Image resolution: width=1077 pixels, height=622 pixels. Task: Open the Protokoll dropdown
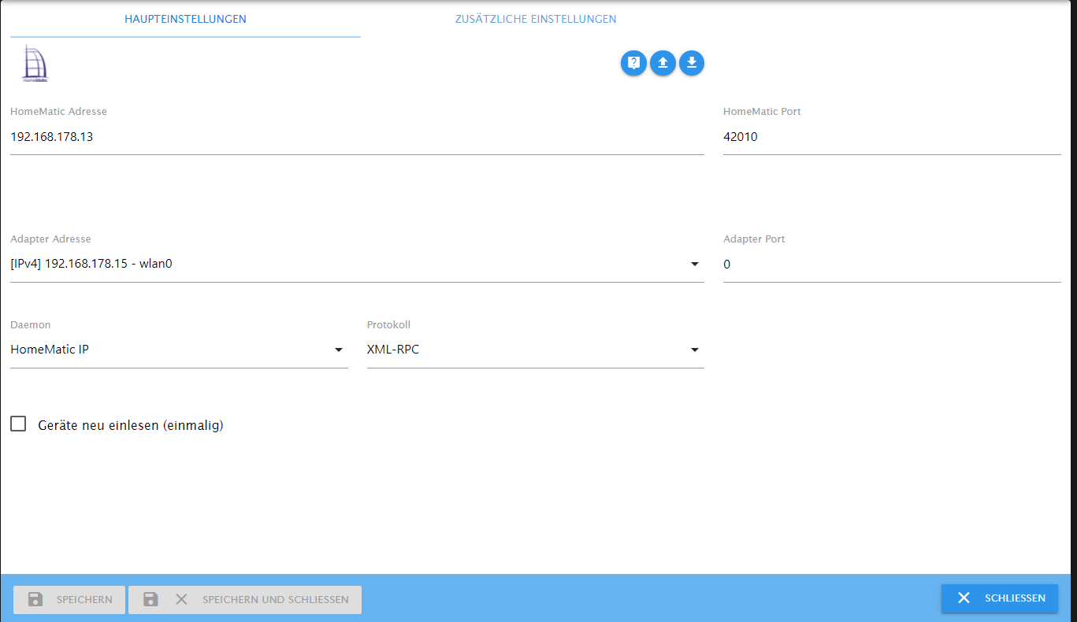click(x=536, y=350)
